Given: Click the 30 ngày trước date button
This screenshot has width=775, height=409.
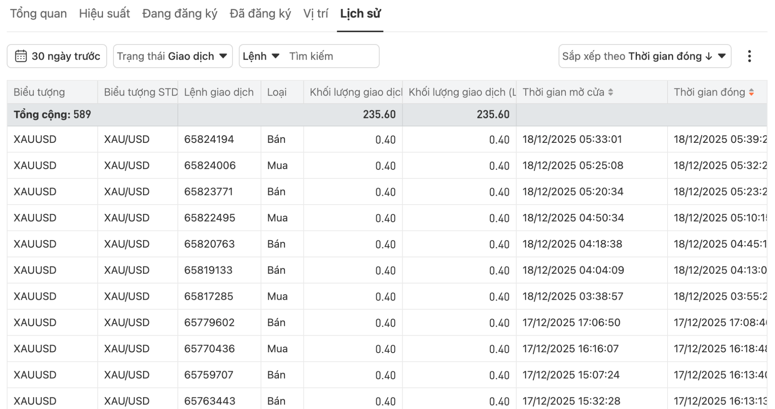Looking at the screenshot, I should 57,56.
